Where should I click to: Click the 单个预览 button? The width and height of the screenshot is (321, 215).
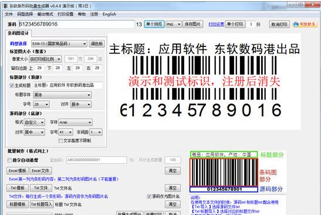pyautogui.click(x=154, y=24)
